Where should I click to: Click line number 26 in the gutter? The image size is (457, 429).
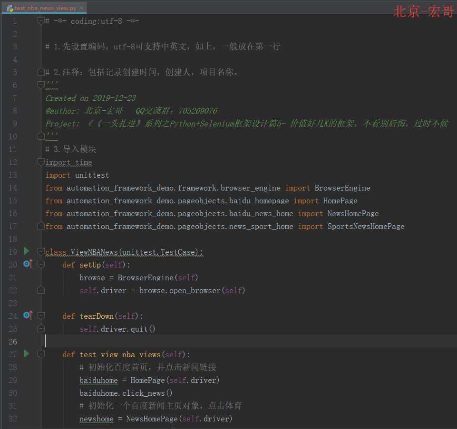pos(13,342)
